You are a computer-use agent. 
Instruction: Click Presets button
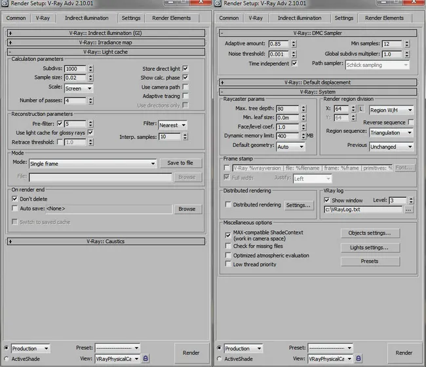(x=370, y=261)
